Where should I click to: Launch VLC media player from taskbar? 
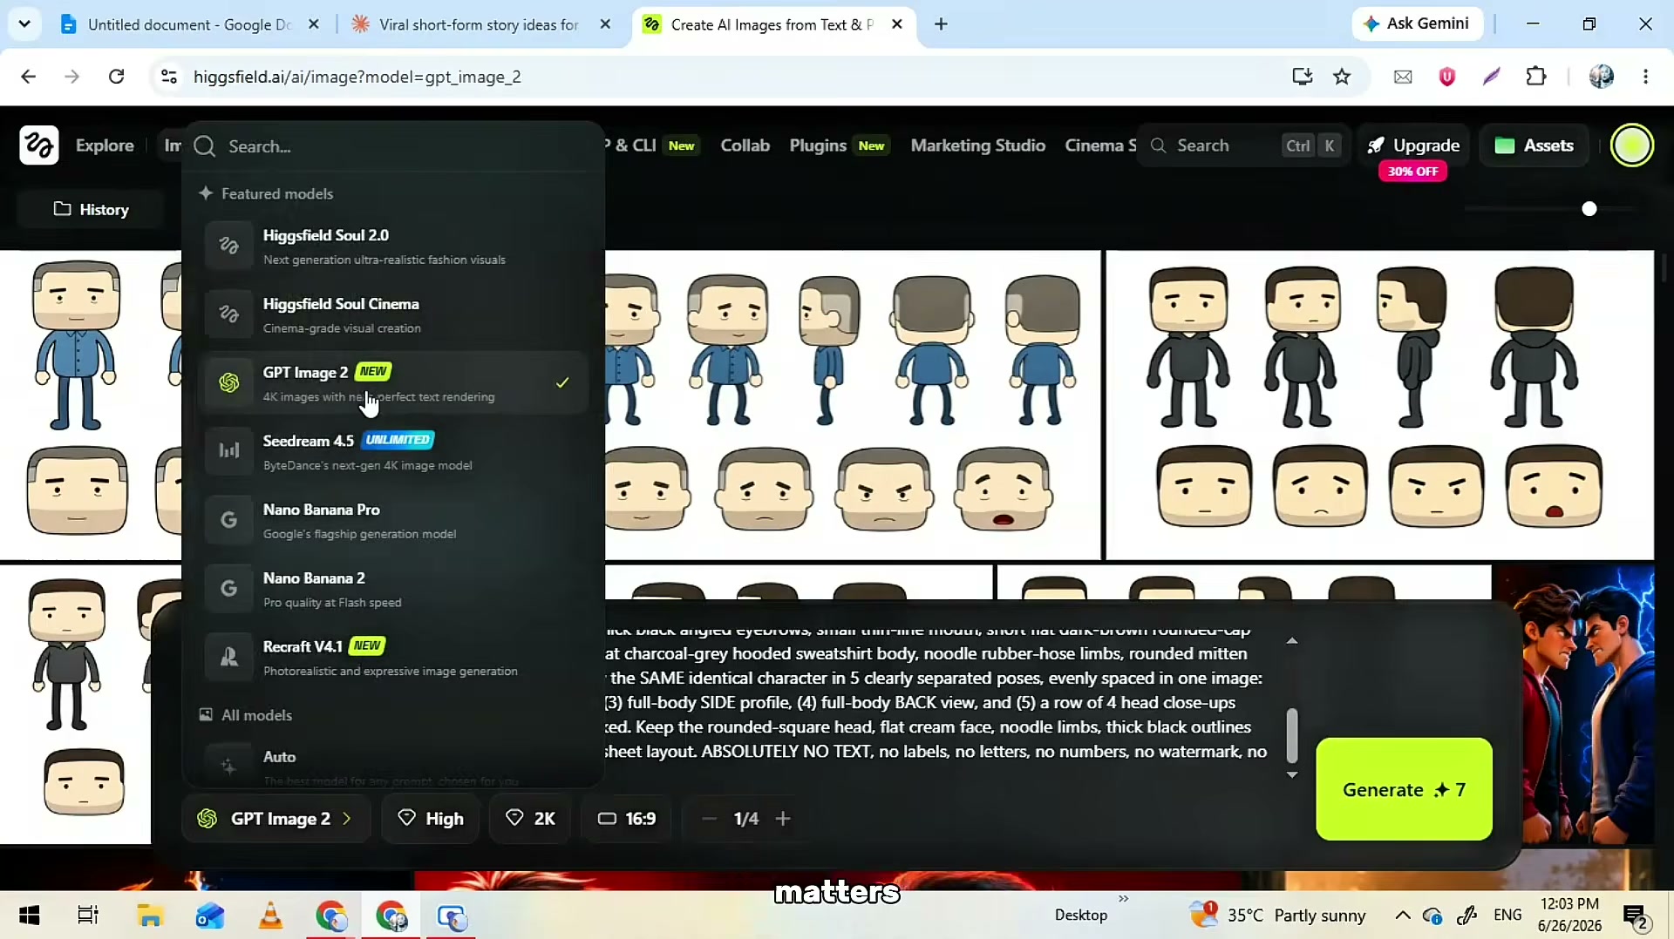tap(271, 915)
